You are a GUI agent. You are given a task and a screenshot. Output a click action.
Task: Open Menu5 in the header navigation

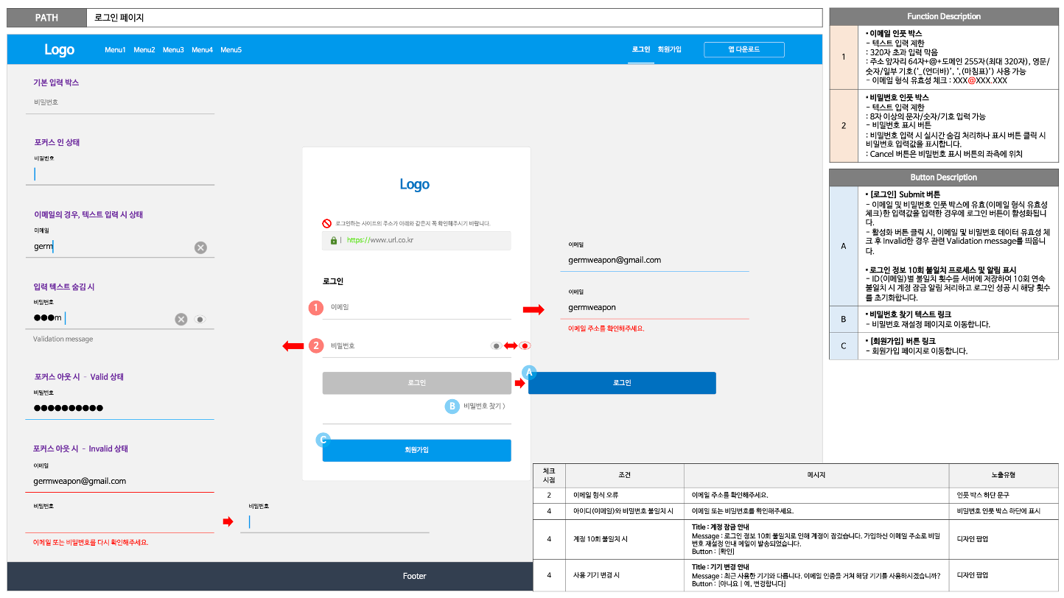(x=231, y=49)
